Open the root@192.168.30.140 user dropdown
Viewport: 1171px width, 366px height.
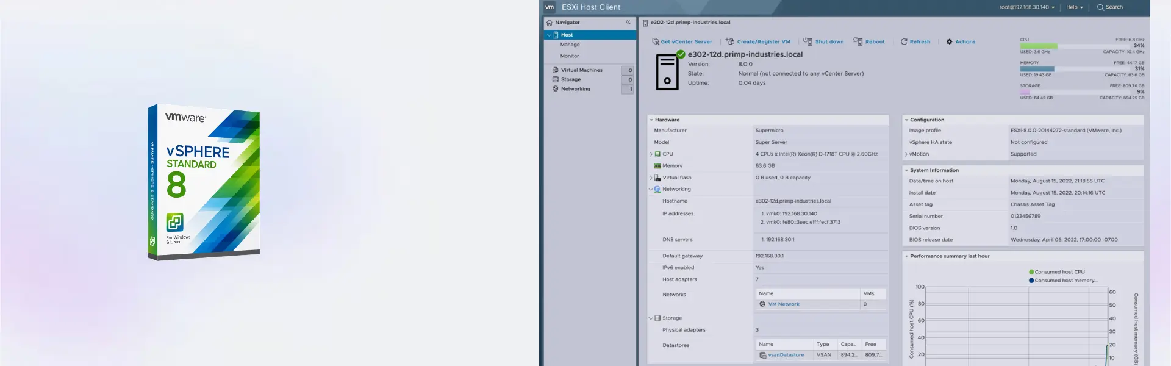(1026, 7)
